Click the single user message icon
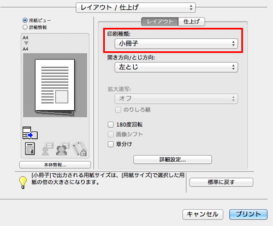 tap(48, 148)
